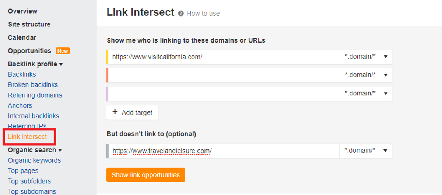Open the Overview menu item

click(23, 11)
